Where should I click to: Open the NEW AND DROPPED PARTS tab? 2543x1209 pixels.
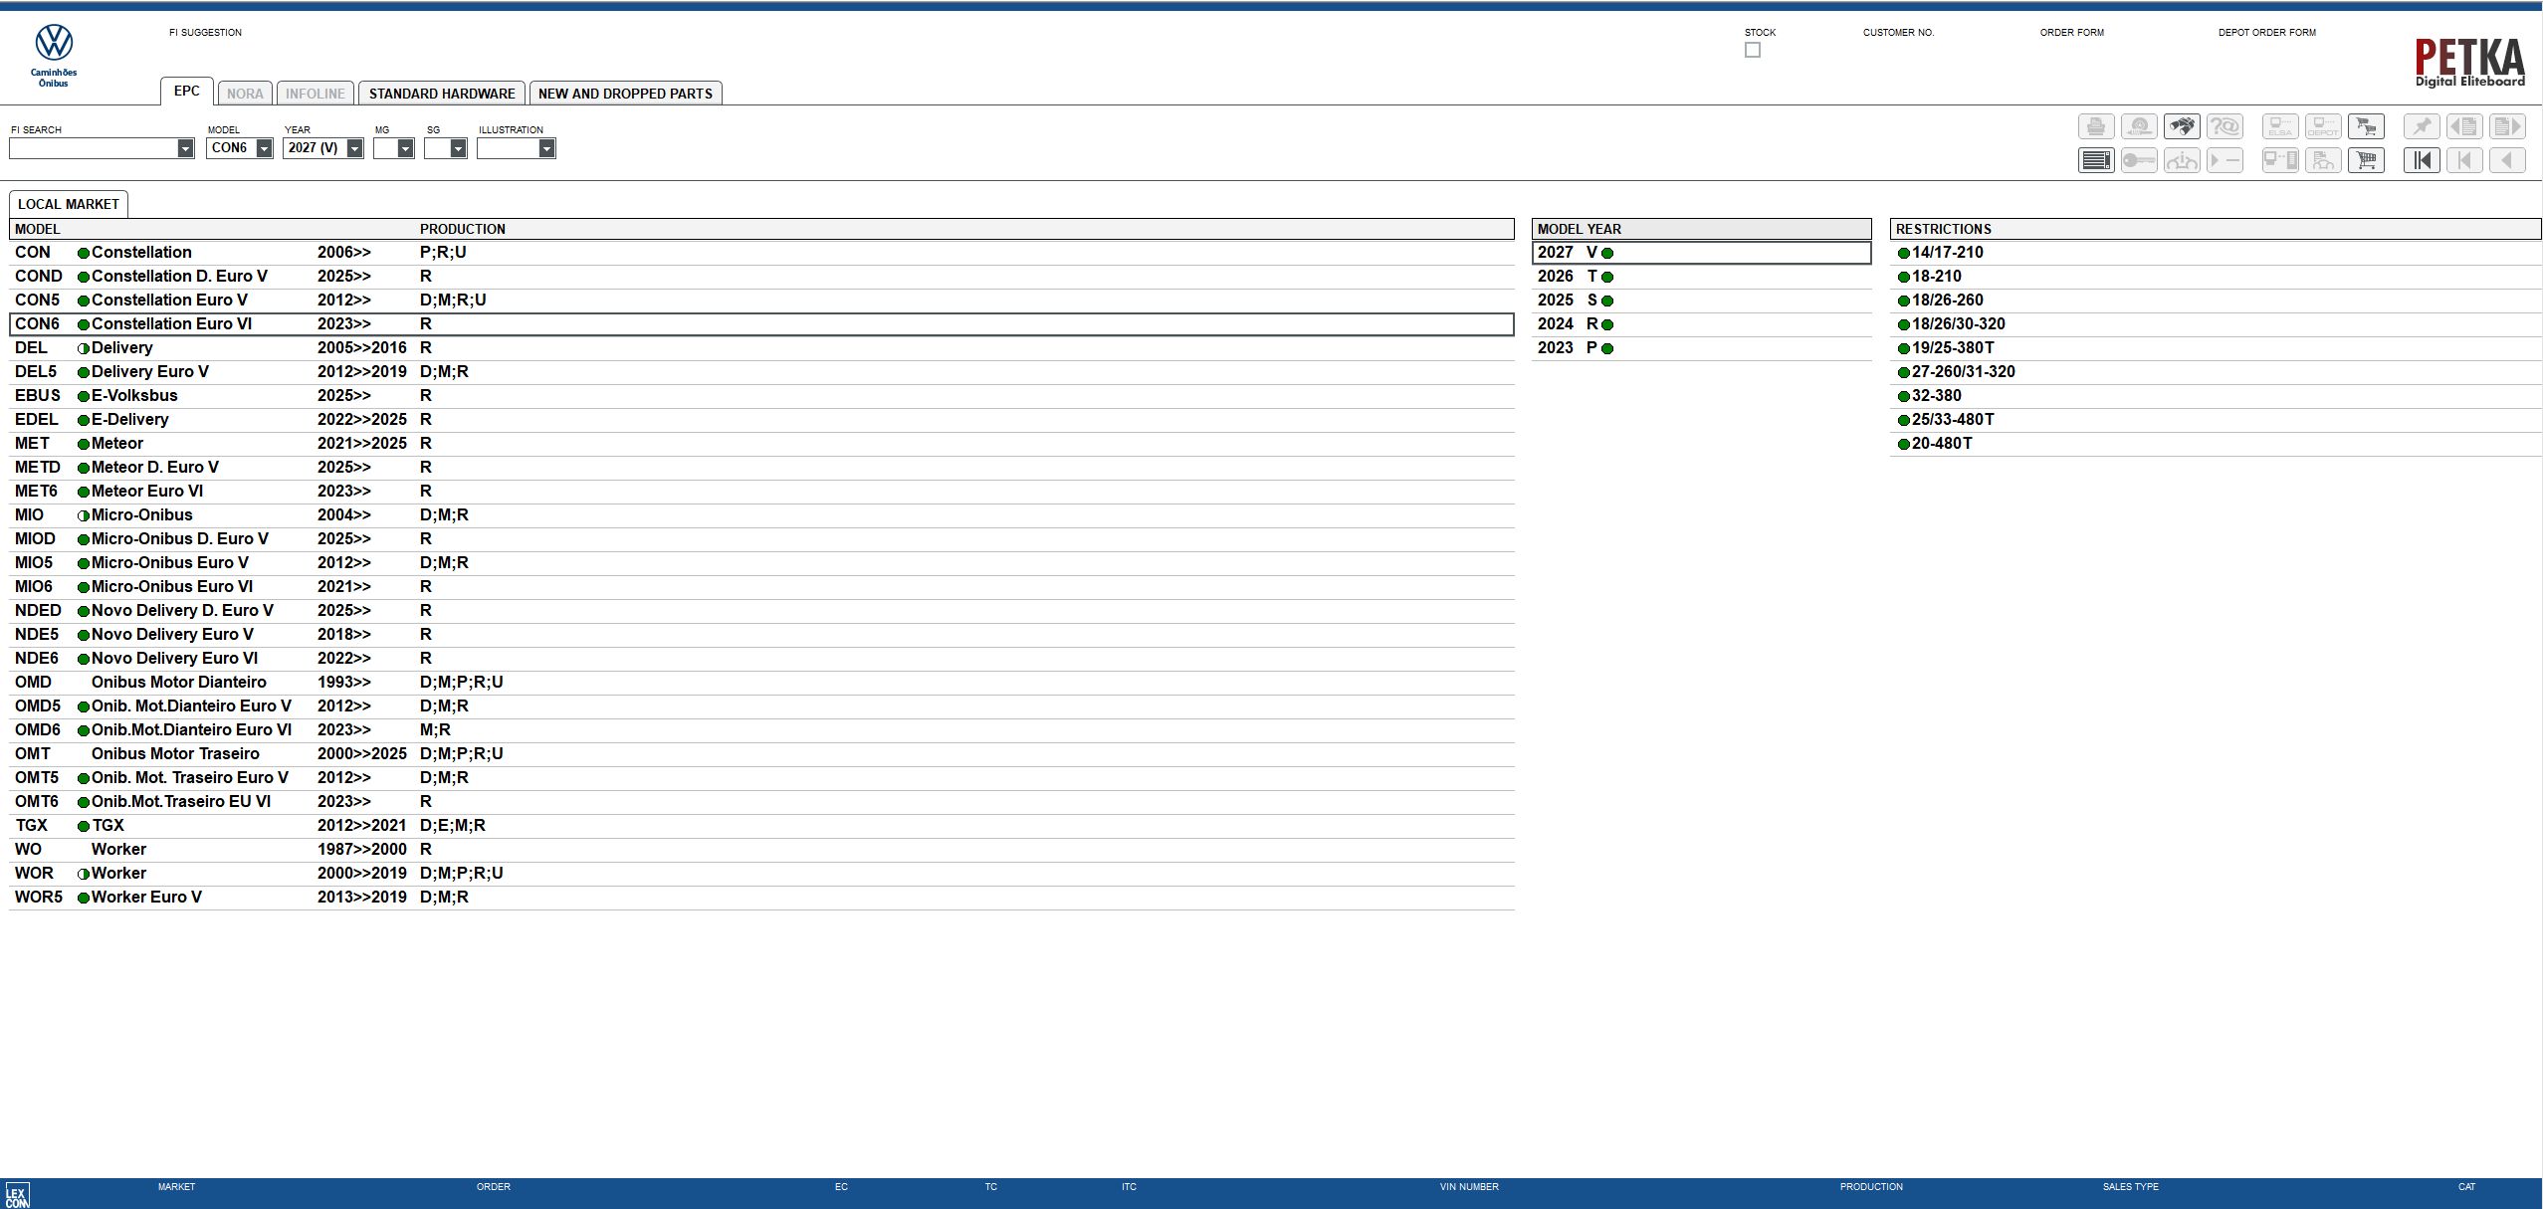625,94
